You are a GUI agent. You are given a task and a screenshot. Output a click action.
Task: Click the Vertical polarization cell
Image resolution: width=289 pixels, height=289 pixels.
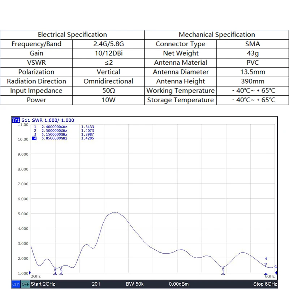pyautogui.click(x=108, y=72)
